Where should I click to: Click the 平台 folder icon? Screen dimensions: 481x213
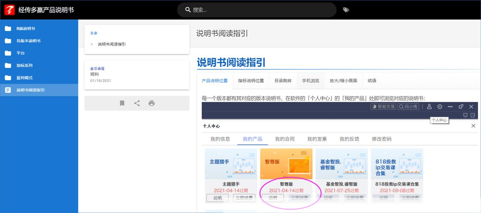coord(8,53)
